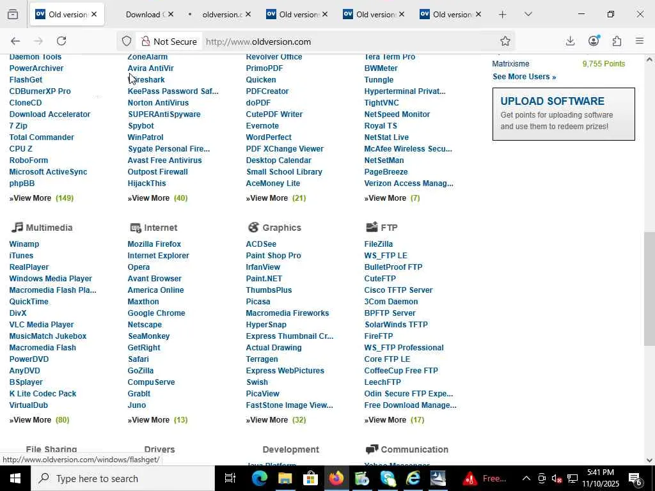
Task: Open the CutePDF Writer link
Action: pyautogui.click(x=274, y=114)
